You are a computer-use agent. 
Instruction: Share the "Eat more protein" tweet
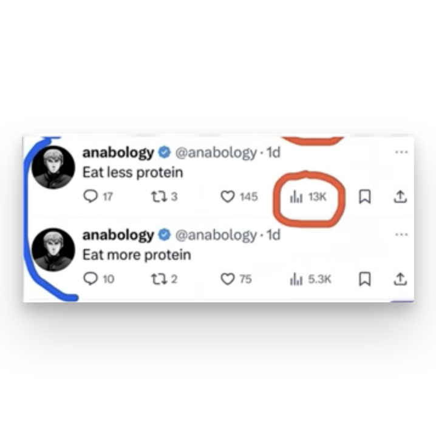400,279
